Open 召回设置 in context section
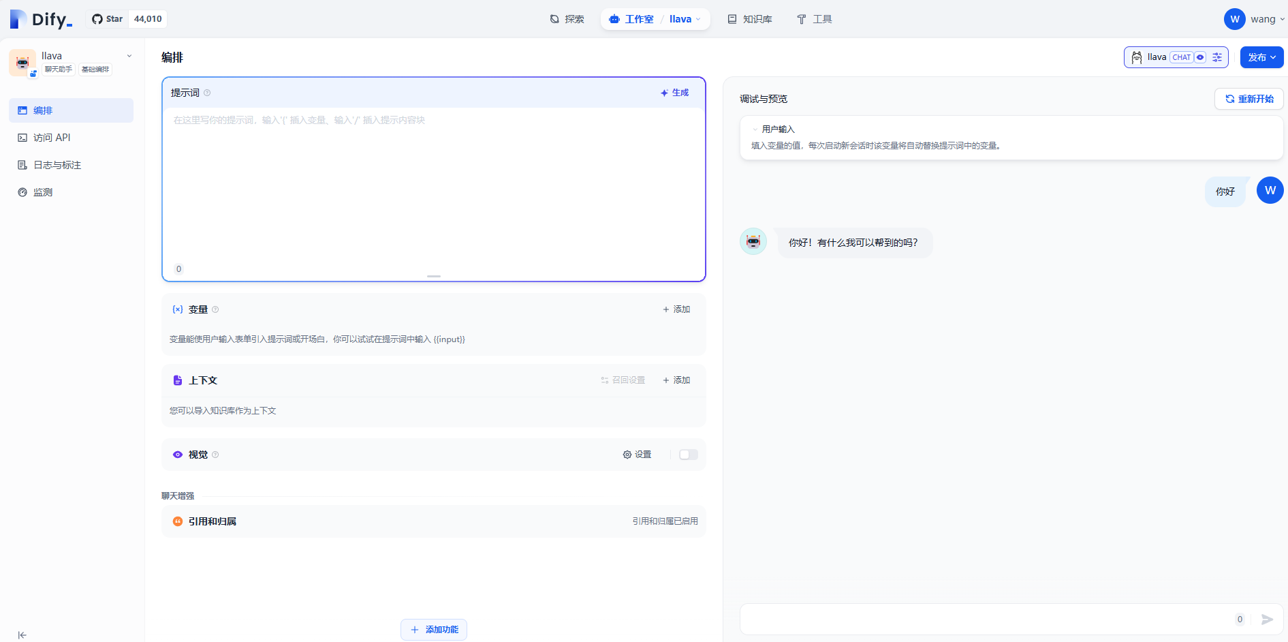Viewport: 1288px width, 642px height. (623, 380)
